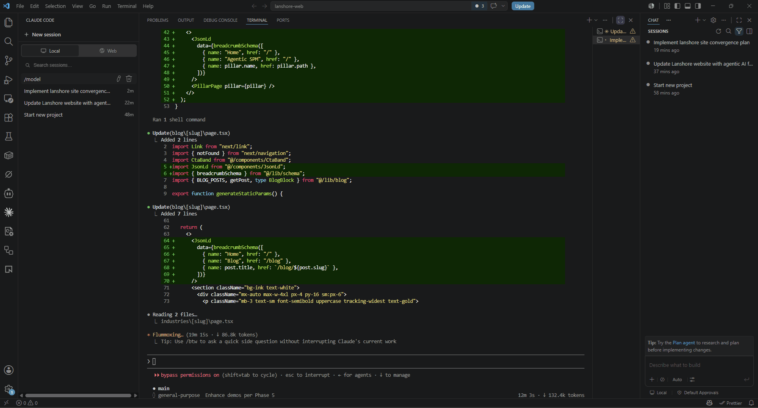Open errors and warnings count in status bar
This screenshot has width=758, height=408.
27,403
